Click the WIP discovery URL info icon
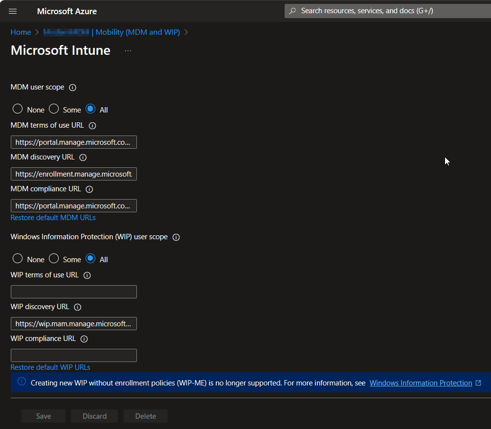491x429 pixels. coord(78,307)
